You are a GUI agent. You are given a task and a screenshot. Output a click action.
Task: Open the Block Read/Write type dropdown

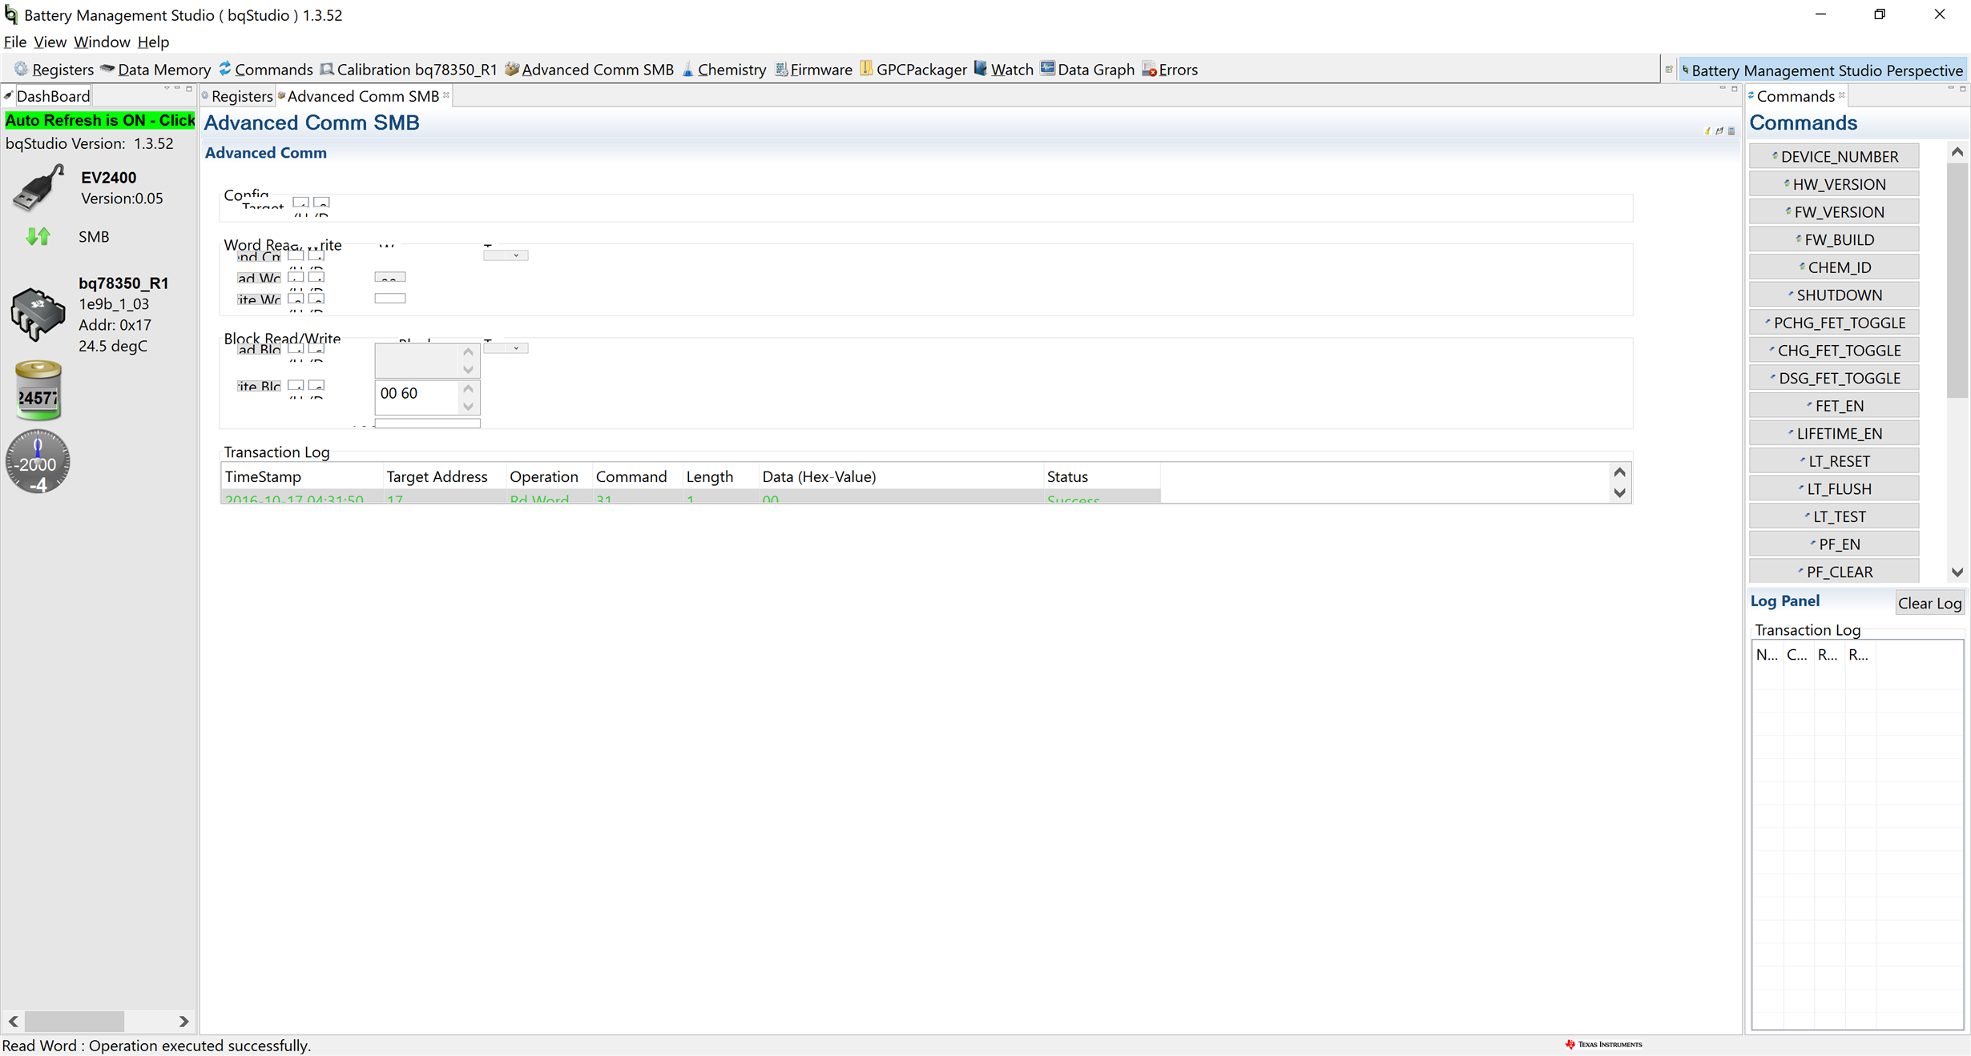pyautogui.click(x=506, y=348)
